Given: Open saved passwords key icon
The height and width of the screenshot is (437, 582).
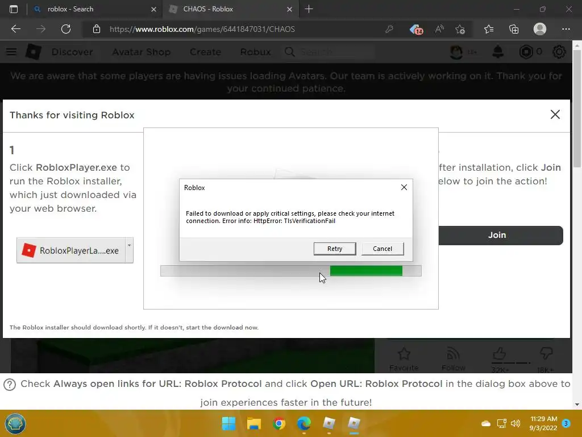Looking at the screenshot, I should click(x=389, y=29).
